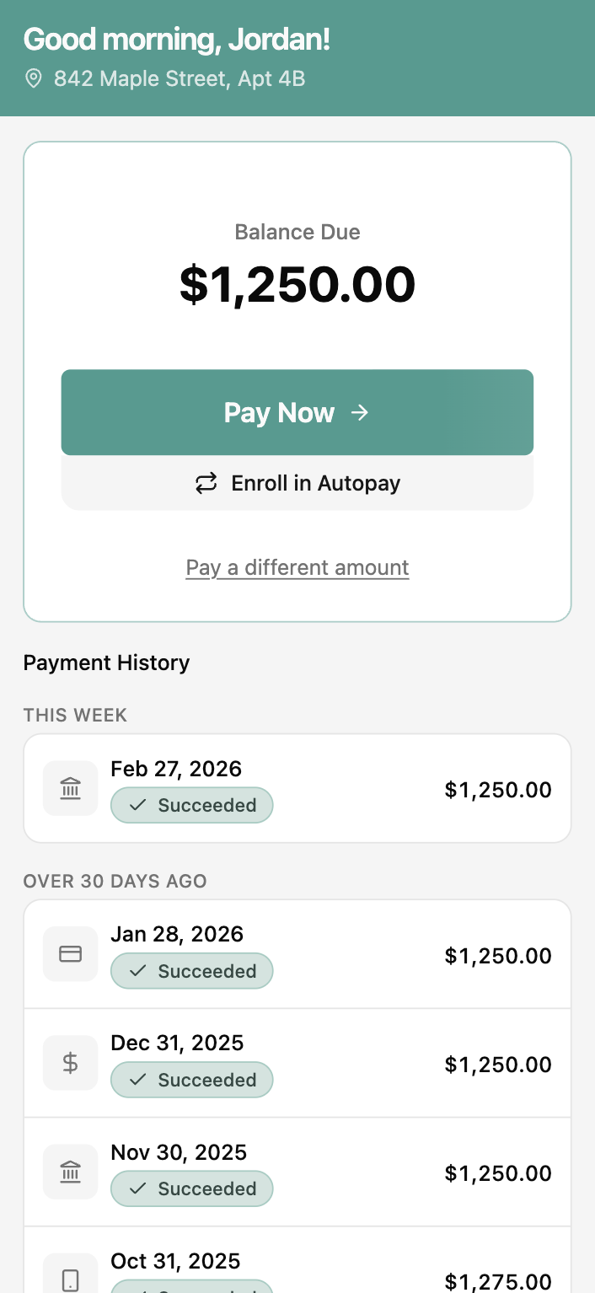Click the mobile phone icon for Oct 31 payment
This screenshot has height=1293, width=595.
coord(71,1280)
